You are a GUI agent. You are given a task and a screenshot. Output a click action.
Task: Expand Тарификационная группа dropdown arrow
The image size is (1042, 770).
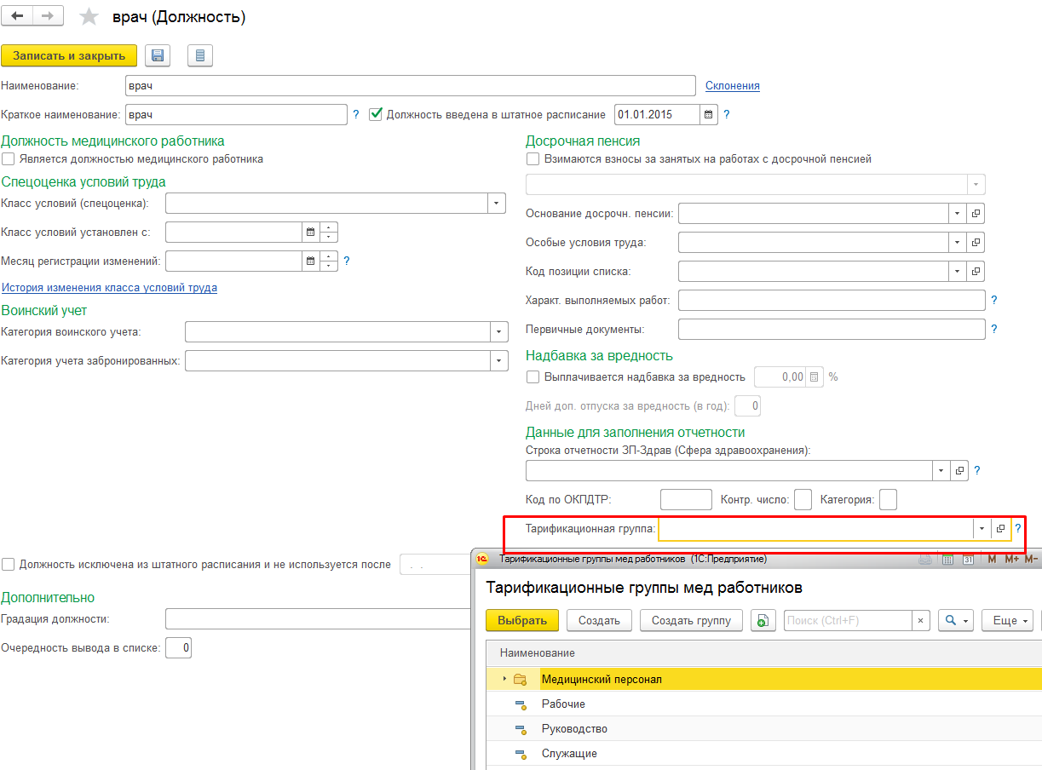(982, 529)
